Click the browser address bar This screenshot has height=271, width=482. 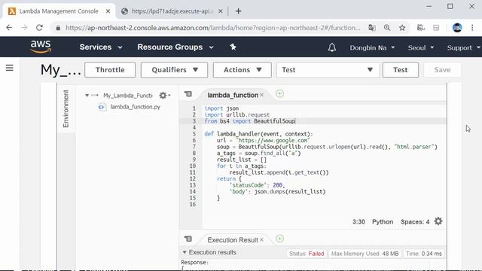[212, 28]
